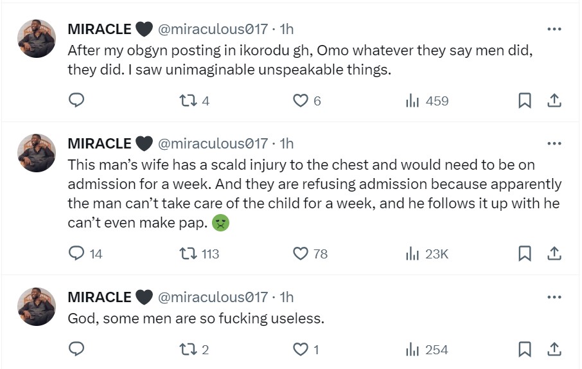Open more options on the 'useless' tweet
Viewport: 582px width, 369px height.
click(554, 297)
